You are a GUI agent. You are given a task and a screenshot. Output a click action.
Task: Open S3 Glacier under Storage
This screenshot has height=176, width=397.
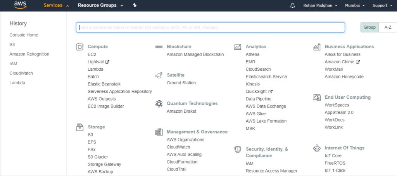[x=98, y=157]
